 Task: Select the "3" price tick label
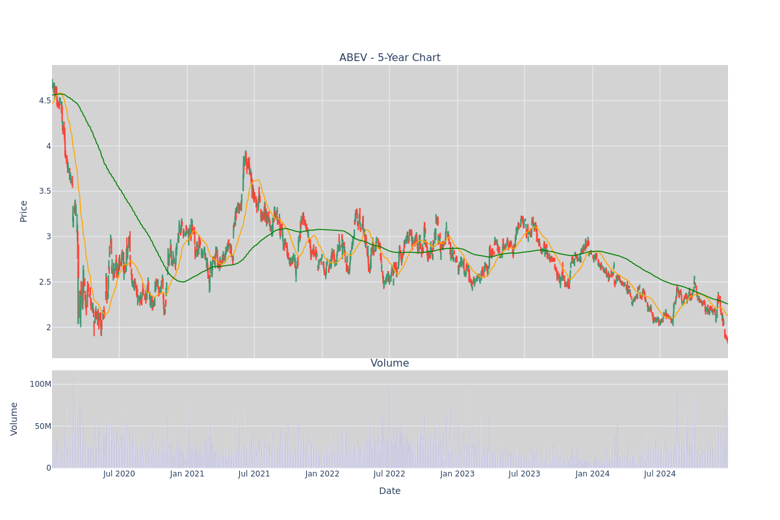[x=48, y=237]
